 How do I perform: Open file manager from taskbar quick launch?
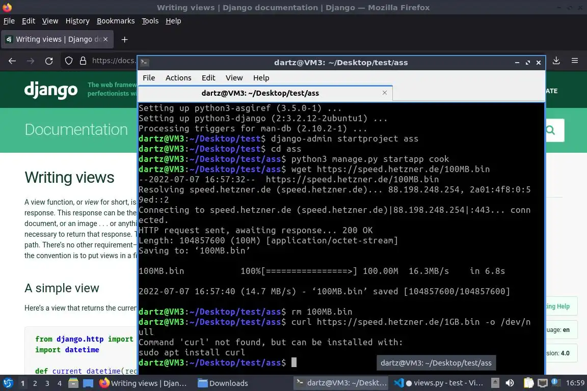(73, 383)
